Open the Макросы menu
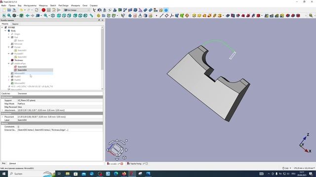Screen dimensions: 316x177 pyautogui.click(x=43, y=5)
